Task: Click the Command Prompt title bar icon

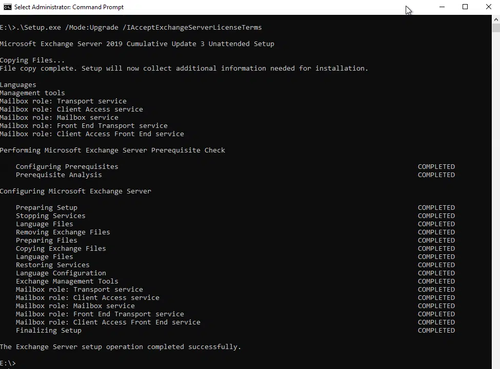Action: pyautogui.click(x=8, y=7)
